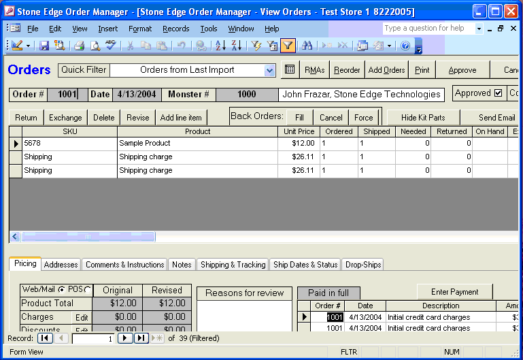Click the Paste clipboard icon

pyautogui.click(x=162, y=46)
